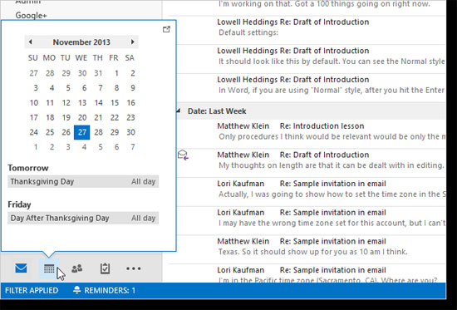
Task: Open the Tasks clipboard icon
Action: 105,268
